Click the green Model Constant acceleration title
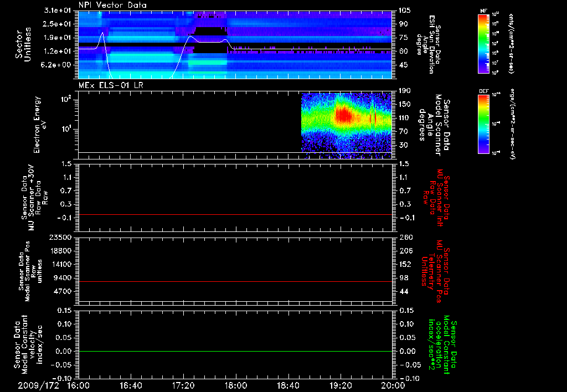Viewport: 567px width, 392px height. point(442,344)
